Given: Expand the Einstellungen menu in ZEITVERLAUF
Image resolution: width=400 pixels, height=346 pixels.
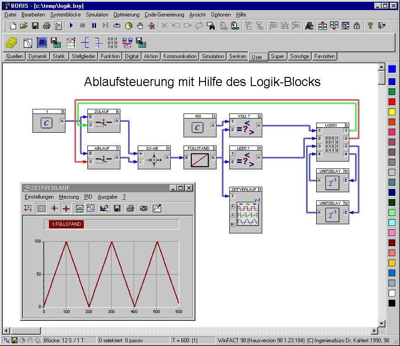Looking at the screenshot, I should tap(39, 197).
